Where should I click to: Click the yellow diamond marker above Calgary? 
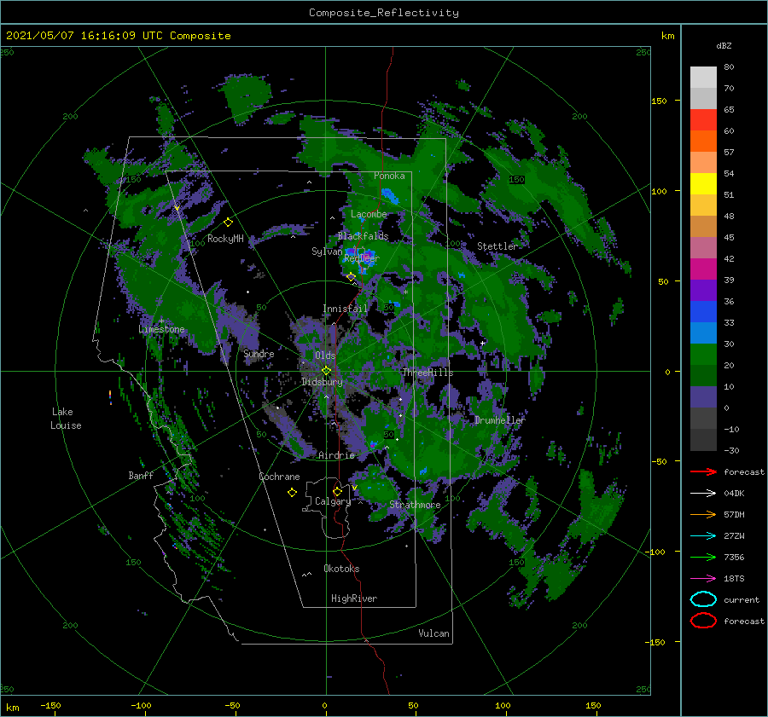[337, 491]
